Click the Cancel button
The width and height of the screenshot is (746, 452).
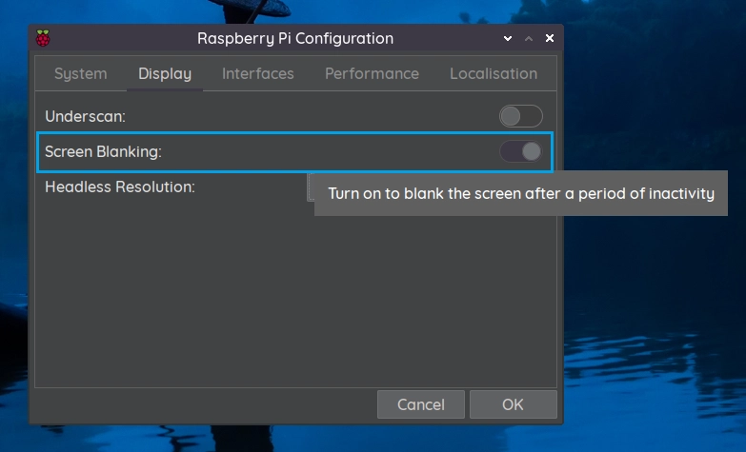pyautogui.click(x=420, y=404)
